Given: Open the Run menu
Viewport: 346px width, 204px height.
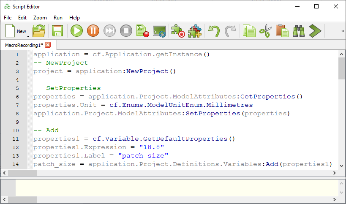Looking at the screenshot, I should click(58, 18).
